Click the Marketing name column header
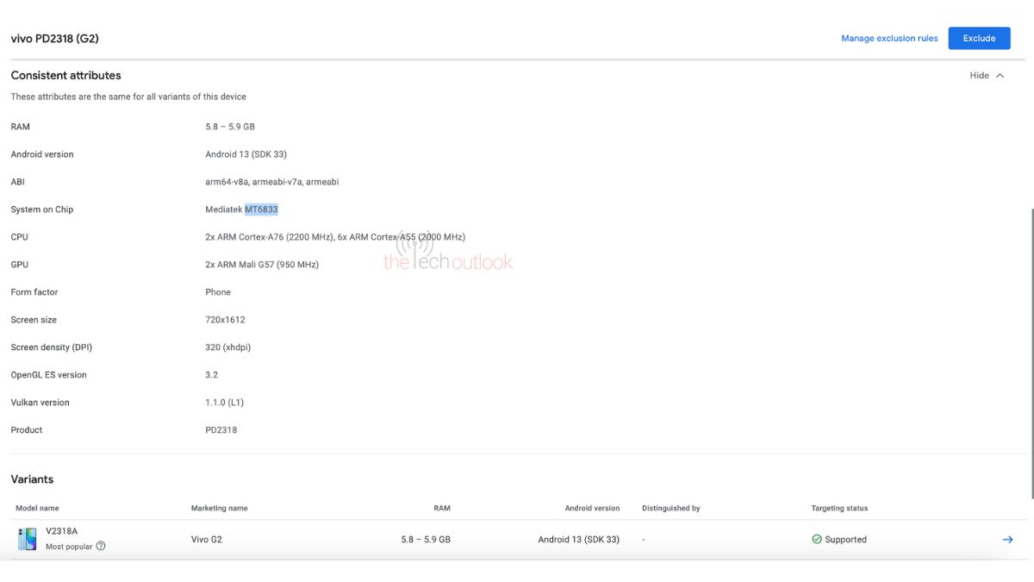 coord(219,509)
